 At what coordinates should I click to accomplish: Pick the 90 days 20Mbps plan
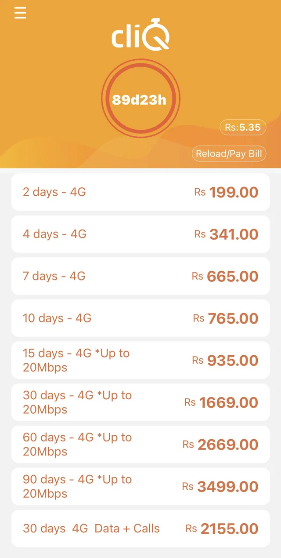140,486
